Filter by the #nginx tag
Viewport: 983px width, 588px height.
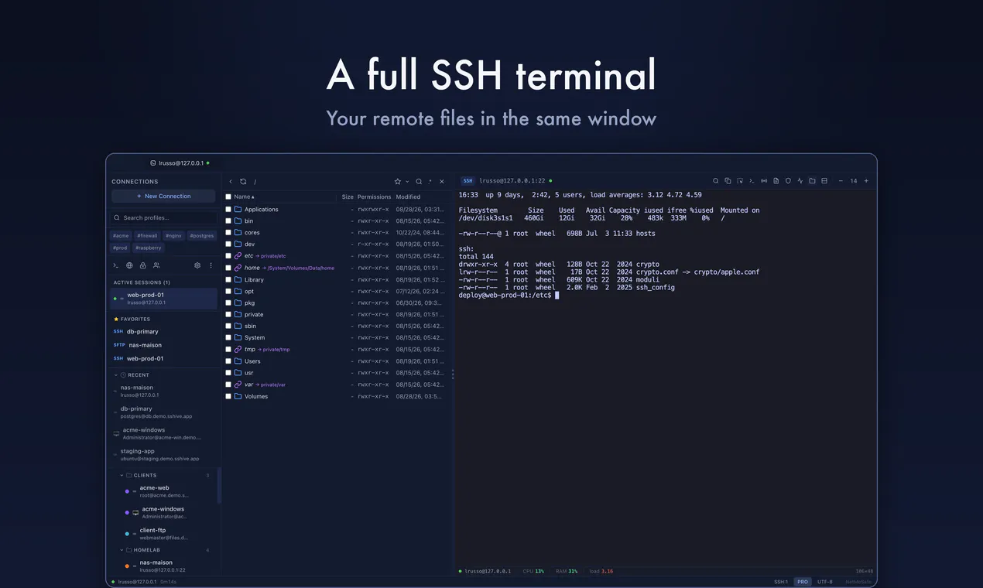coord(173,235)
